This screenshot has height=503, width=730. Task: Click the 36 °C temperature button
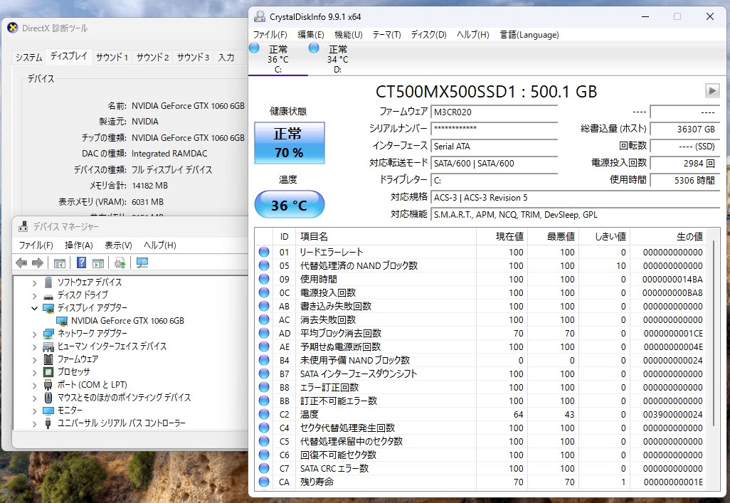[x=289, y=204]
